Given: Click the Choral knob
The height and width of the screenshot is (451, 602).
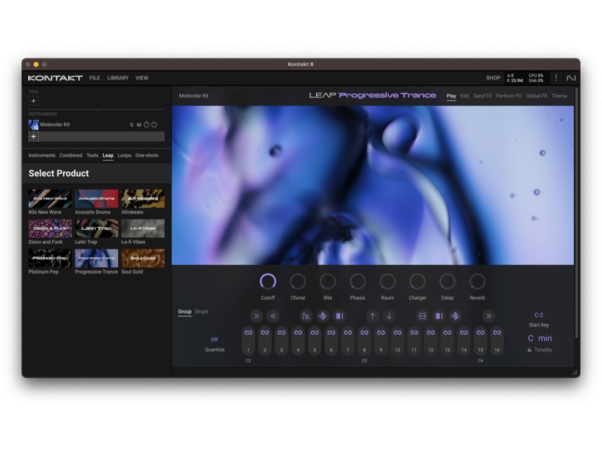Looking at the screenshot, I should tap(298, 281).
